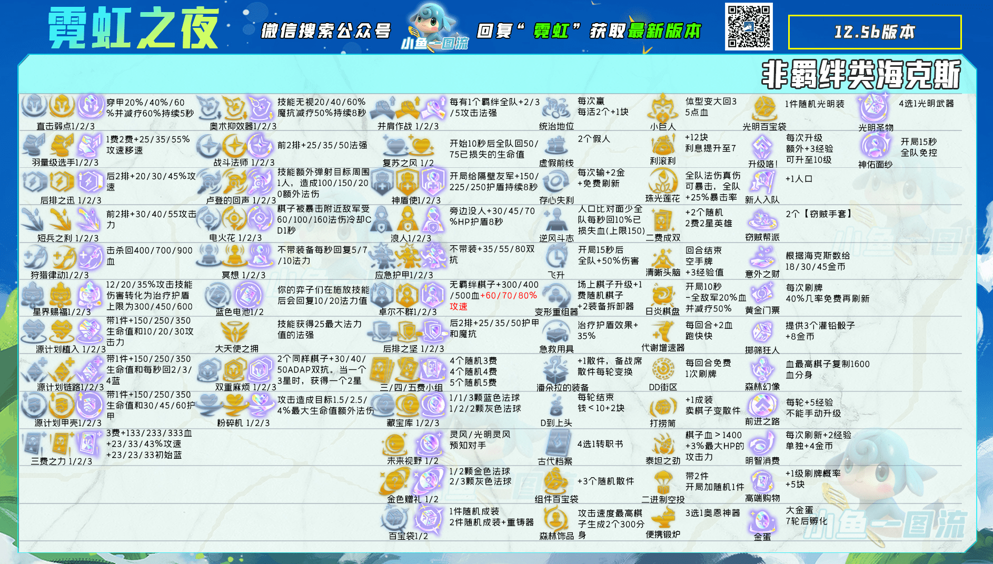Image resolution: width=993 pixels, height=564 pixels.
Task: Click the 神盾使1/2/3 label
Action: click(x=416, y=200)
